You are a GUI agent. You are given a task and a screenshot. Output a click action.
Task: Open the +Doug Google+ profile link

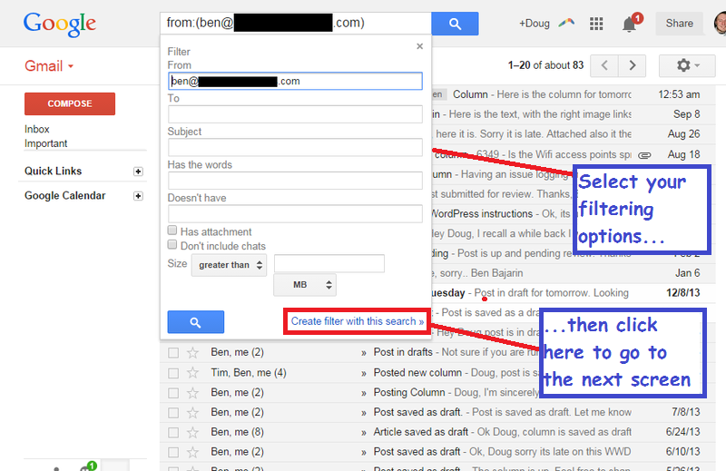point(535,24)
